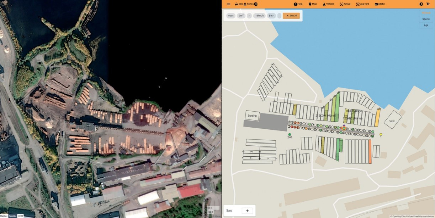Collapse the Bin 39 expander
The image size is (435, 218).
[291, 16]
